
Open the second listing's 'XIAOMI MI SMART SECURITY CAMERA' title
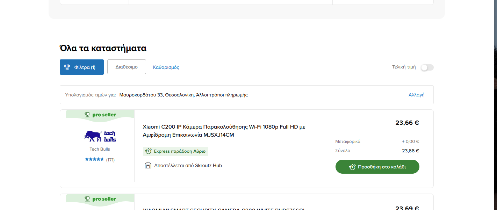pos(224,209)
